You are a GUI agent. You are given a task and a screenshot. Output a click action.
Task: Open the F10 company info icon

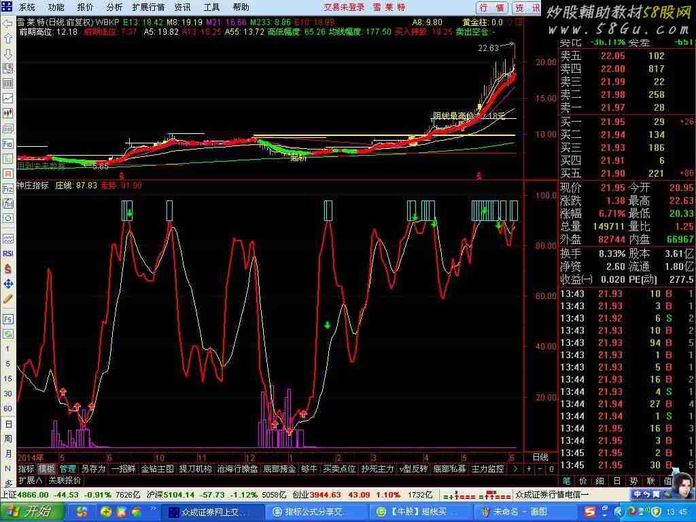[x=7, y=144]
